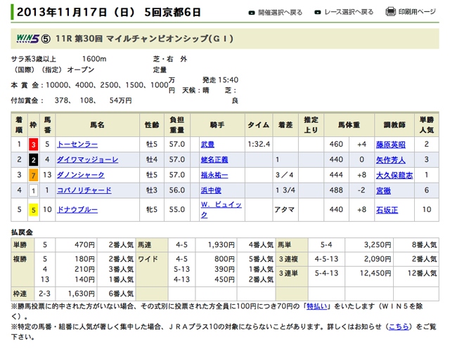Go back via レース選択へ戻る link
Screen dimensions: 450x349
coord(349,12)
